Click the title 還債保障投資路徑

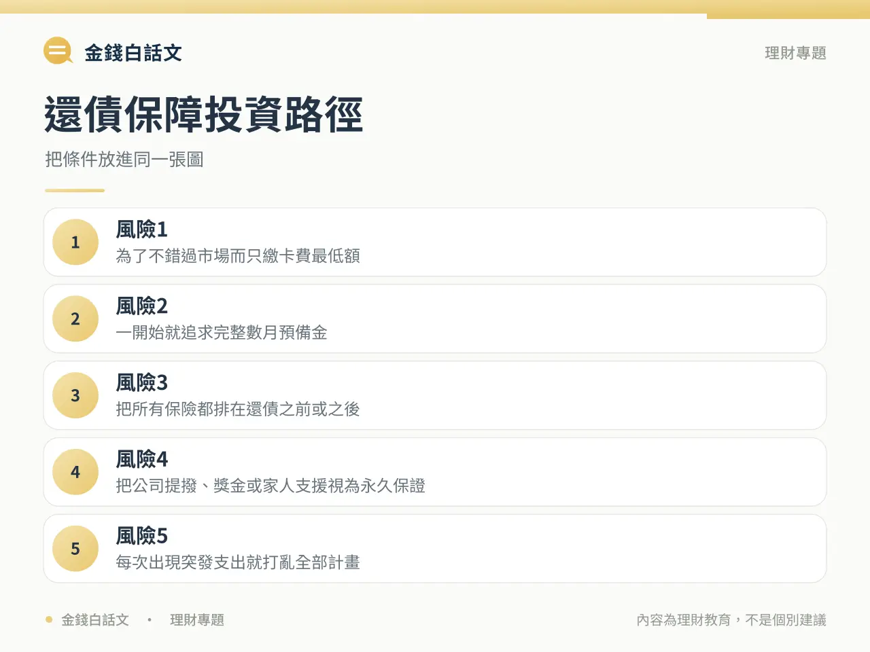click(x=204, y=114)
